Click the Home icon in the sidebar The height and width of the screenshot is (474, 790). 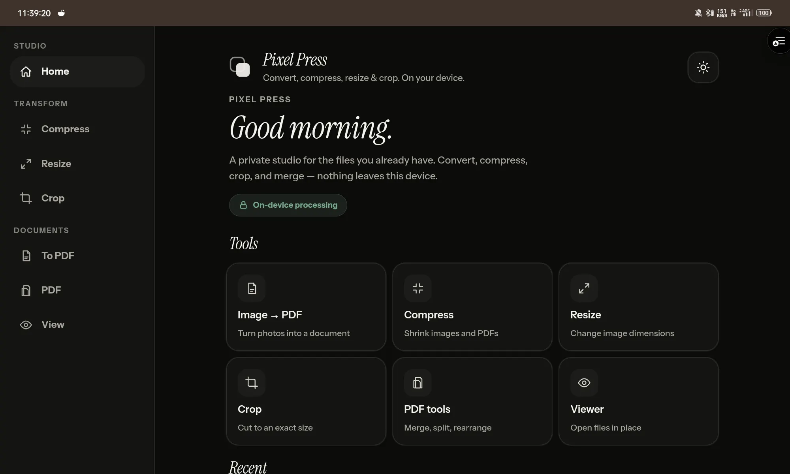[x=26, y=71]
